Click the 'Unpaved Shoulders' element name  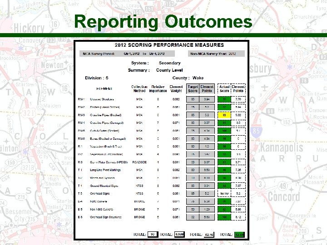coord(102,99)
